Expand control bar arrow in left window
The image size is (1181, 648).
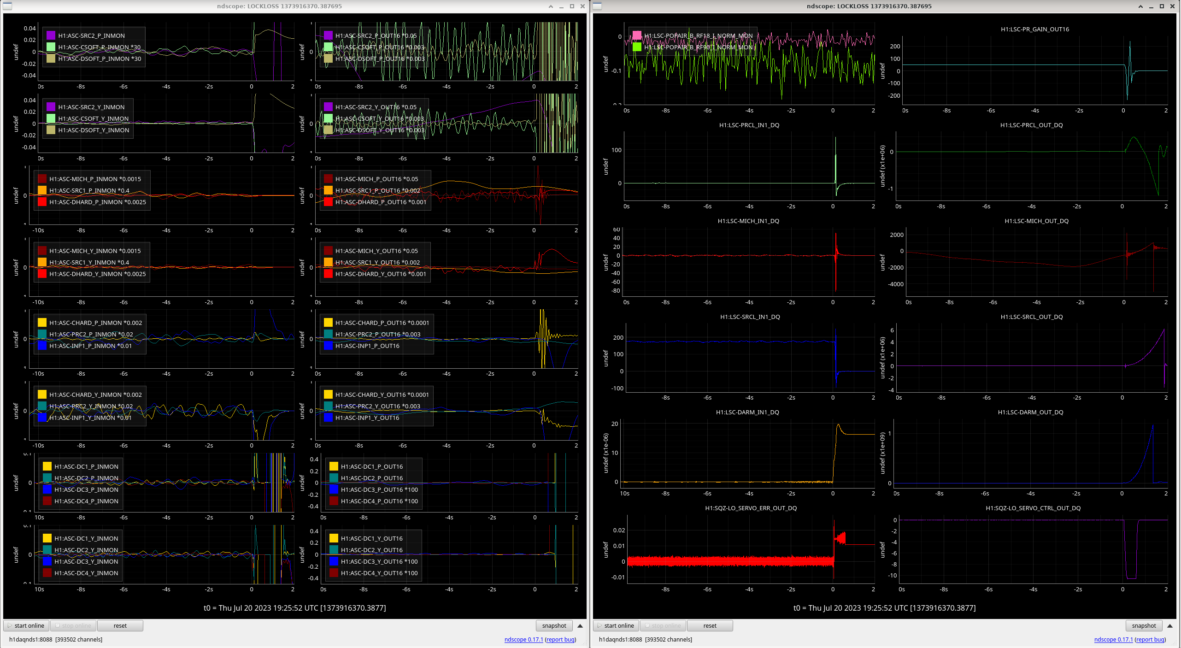(580, 625)
